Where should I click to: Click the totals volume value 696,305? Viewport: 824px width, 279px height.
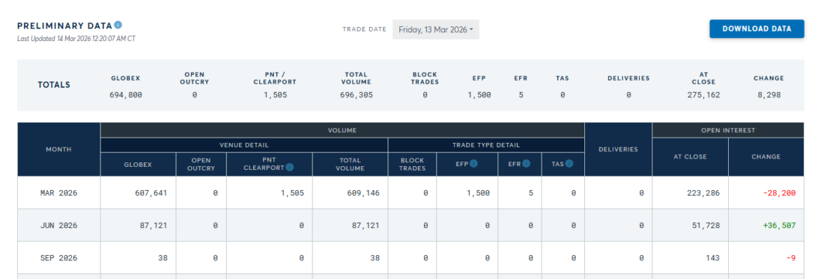tap(357, 95)
